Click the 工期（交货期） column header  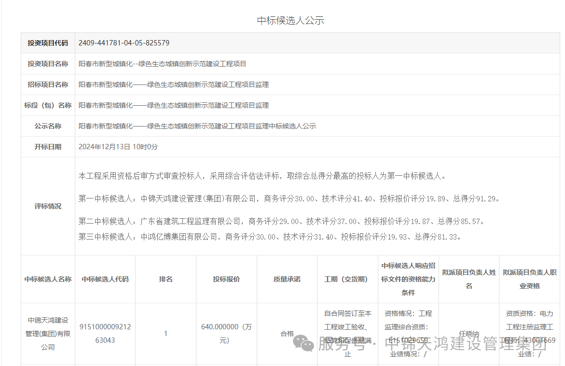click(347, 279)
